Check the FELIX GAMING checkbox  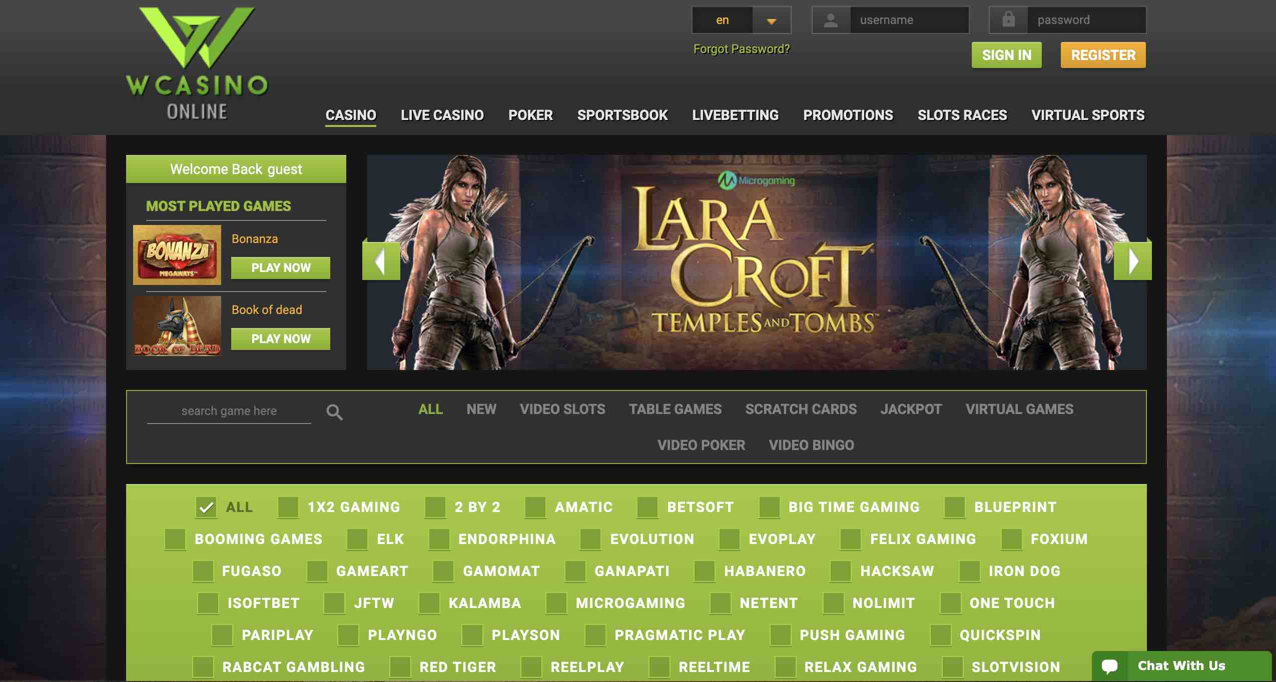(x=850, y=539)
